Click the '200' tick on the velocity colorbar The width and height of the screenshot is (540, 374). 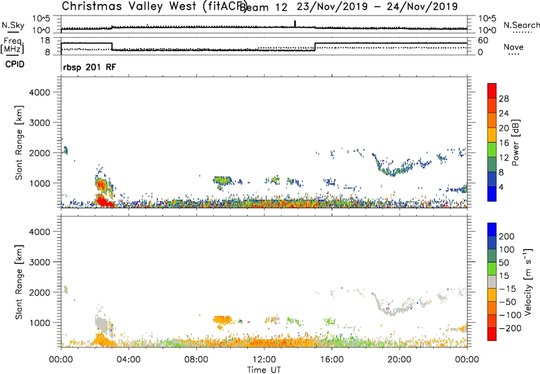[x=507, y=236]
